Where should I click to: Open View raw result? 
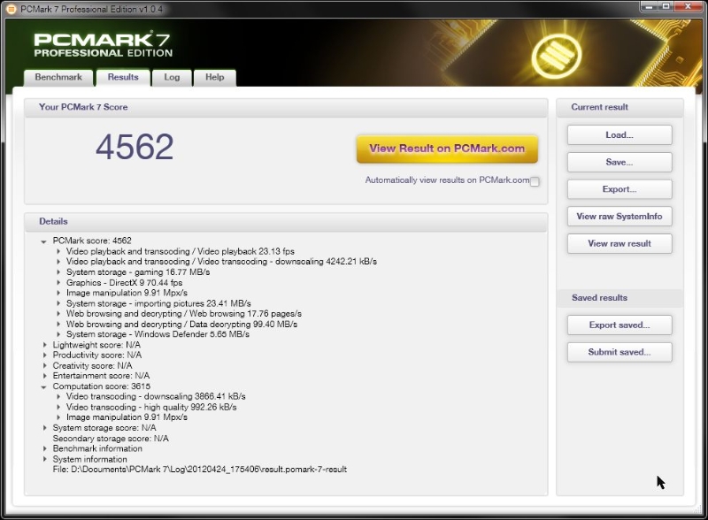click(x=619, y=243)
